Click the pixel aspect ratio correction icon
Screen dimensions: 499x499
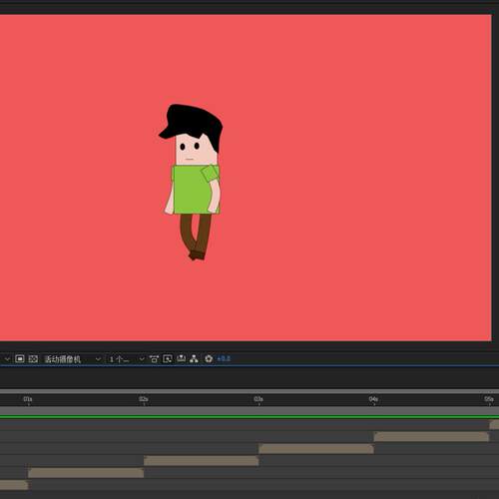point(154,359)
